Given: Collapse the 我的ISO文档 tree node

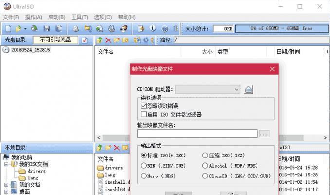Looking at the screenshot, I should coord(6,164).
